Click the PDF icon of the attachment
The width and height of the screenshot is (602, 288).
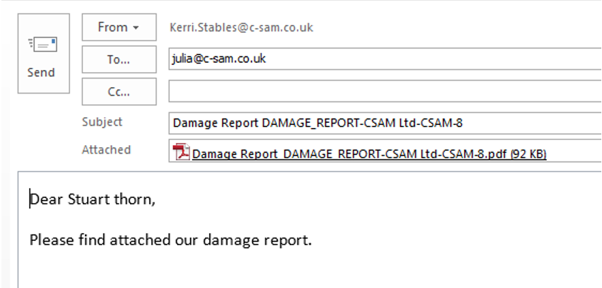tap(183, 152)
